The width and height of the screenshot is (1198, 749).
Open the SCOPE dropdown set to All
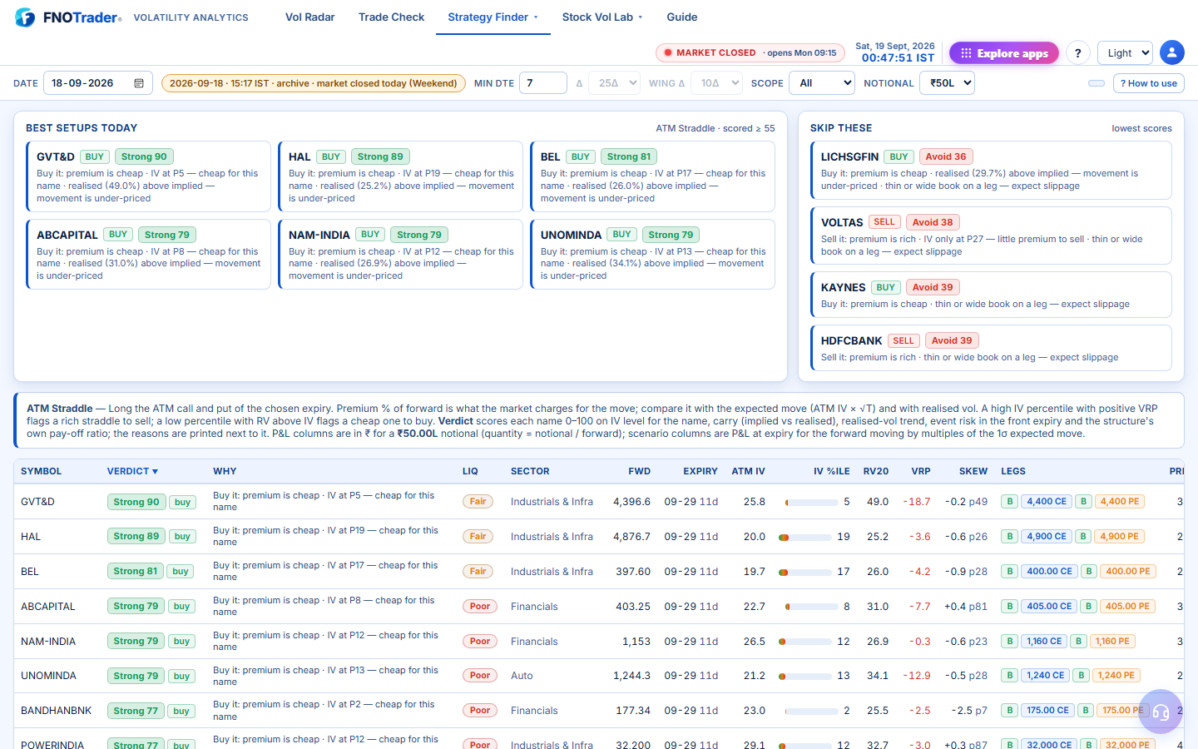coord(822,83)
